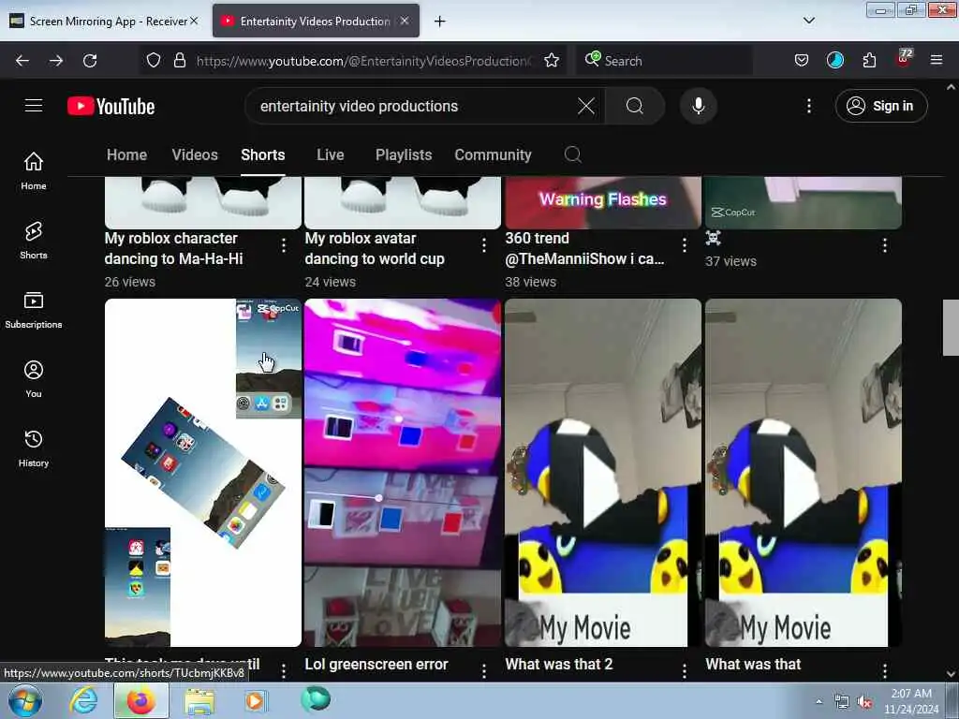Start voice search with the microphone
The image size is (959, 719).
(699, 107)
